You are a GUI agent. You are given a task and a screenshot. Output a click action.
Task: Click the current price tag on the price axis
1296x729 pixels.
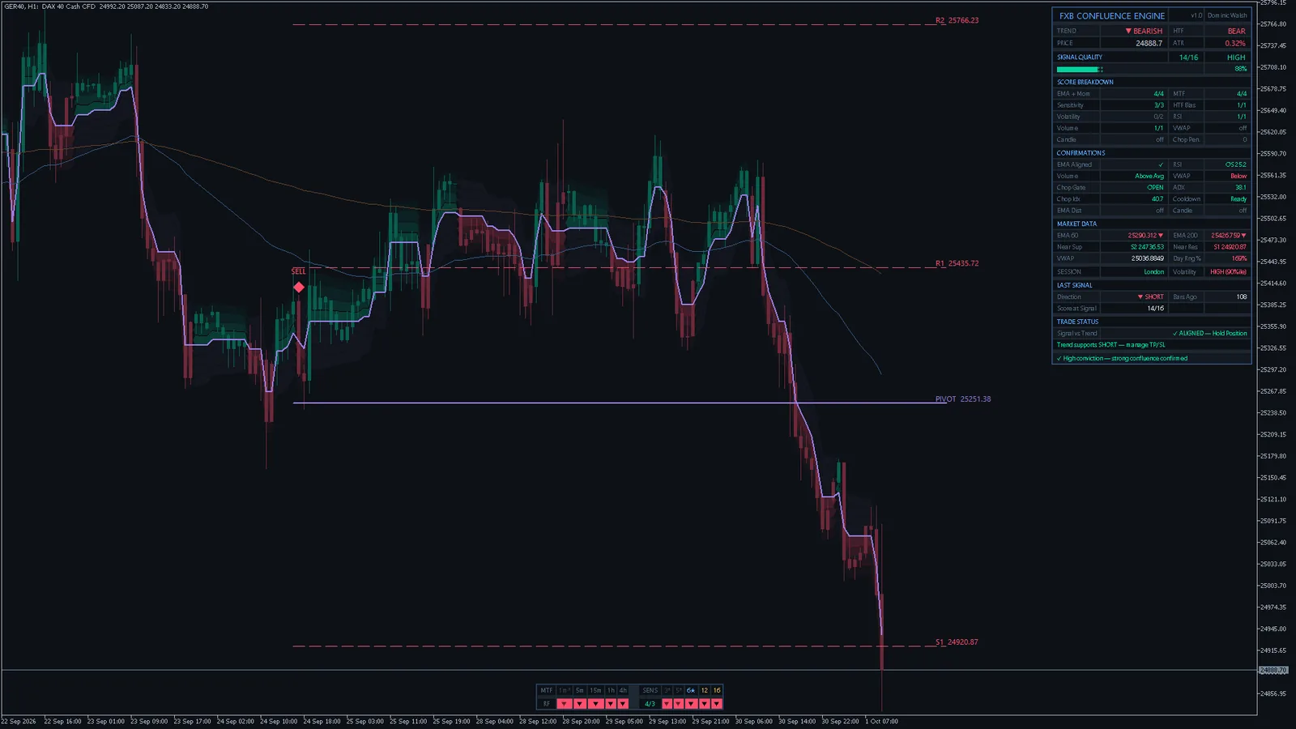[1273, 671]
